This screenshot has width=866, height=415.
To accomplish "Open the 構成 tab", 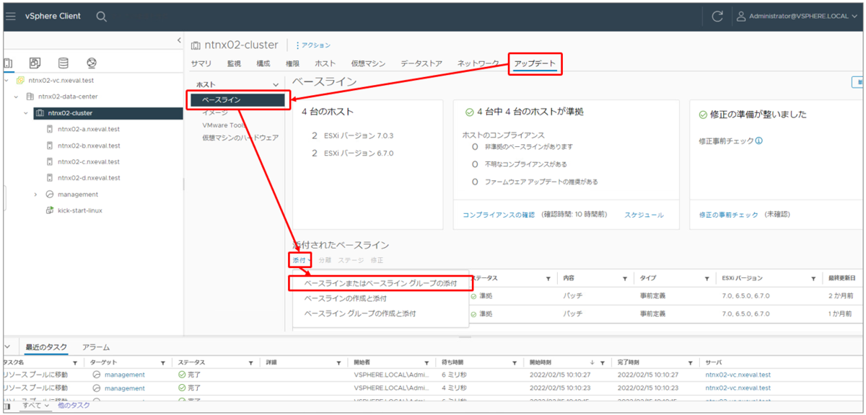I will click(263, 63).
